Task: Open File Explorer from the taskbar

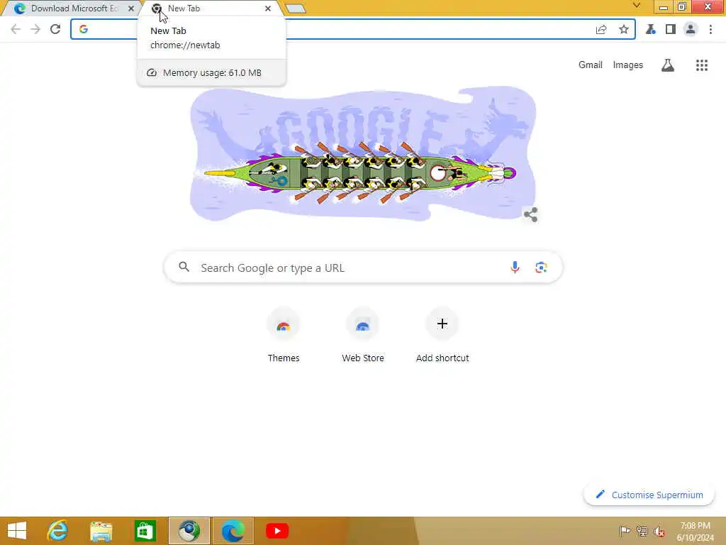Action: (x=101, y=531)
